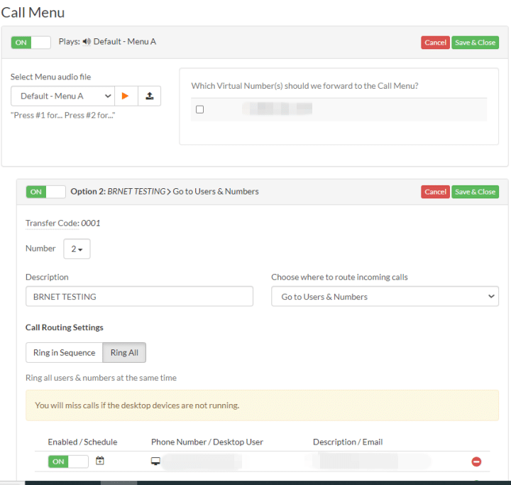Click the desktop monitor icon in user row
This screenshot has width=511, height=485.
tap(155, 461)
